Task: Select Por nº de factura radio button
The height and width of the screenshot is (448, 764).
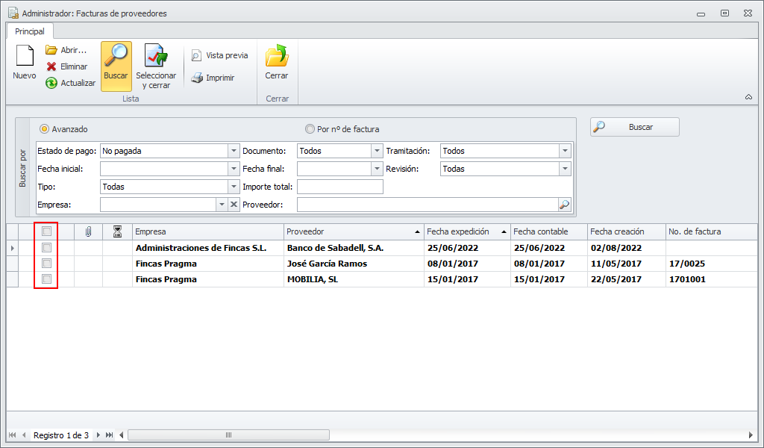Action: pos(310,129)
